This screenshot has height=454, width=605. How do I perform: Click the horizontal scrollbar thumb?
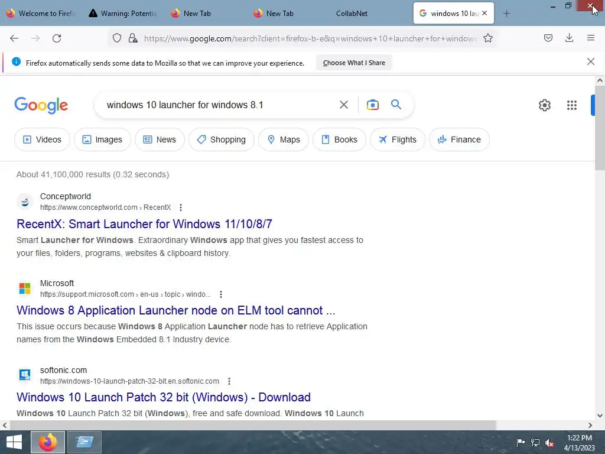point(253,426)
